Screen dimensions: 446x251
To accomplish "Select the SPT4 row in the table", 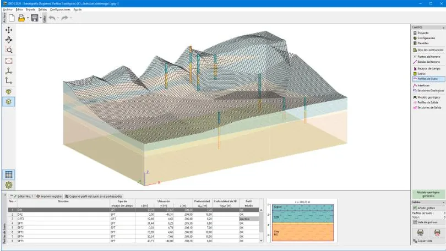I will 133,237.
